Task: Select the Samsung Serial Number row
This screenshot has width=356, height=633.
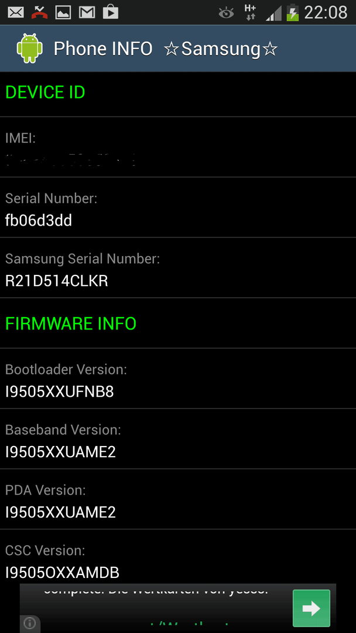Action: coord(178,268)
